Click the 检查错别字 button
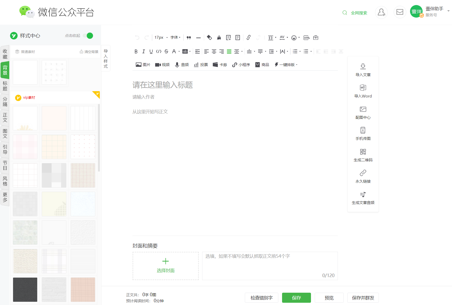Screen dimensions: 452x305 tap(261, 298)
